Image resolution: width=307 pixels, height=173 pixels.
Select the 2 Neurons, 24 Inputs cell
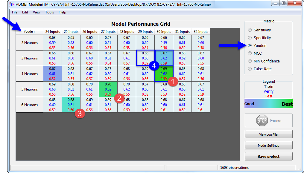click(52, 43)
